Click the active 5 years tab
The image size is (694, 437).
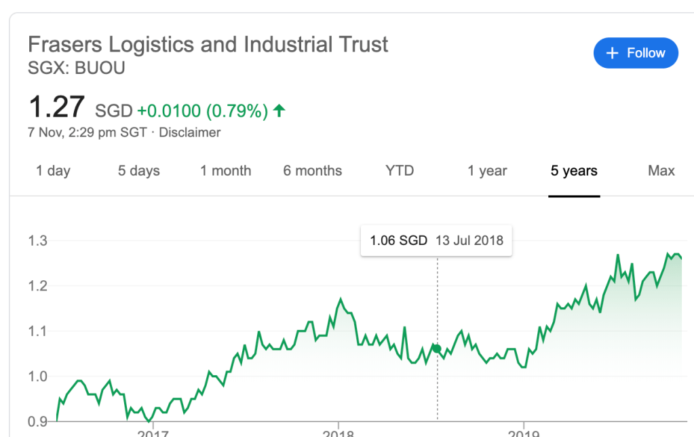(574, 171)
